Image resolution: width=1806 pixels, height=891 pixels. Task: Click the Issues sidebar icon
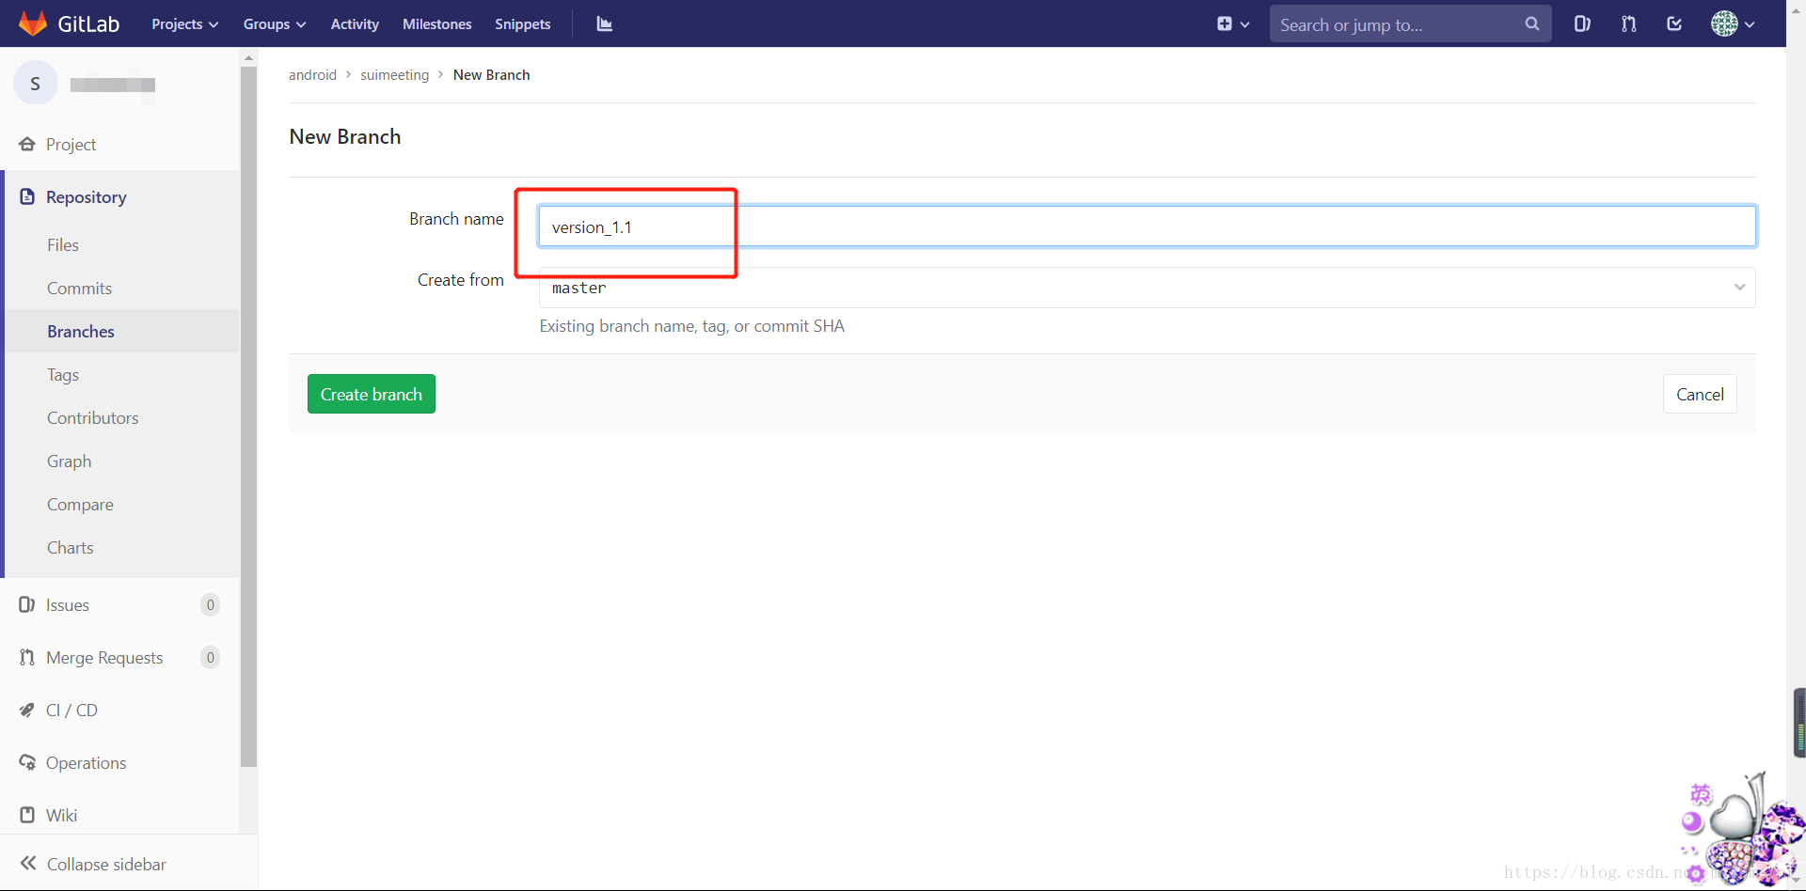[x=27, y=604]
